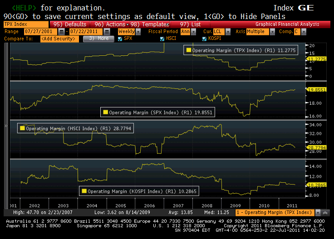Image resolution: width=334 pixels, height=239 pixels.
Task: Toggle the HSCI comparison checkbox
Action: pyautogui.click(x=162, y=39)
